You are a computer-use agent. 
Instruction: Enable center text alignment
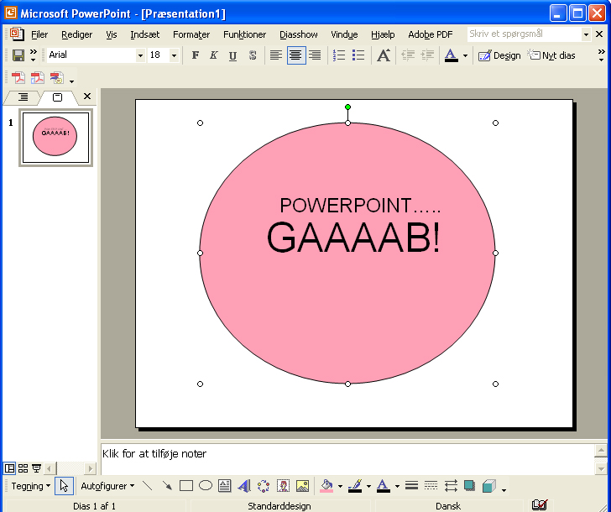pyautogui.click(x=295, y=55)
